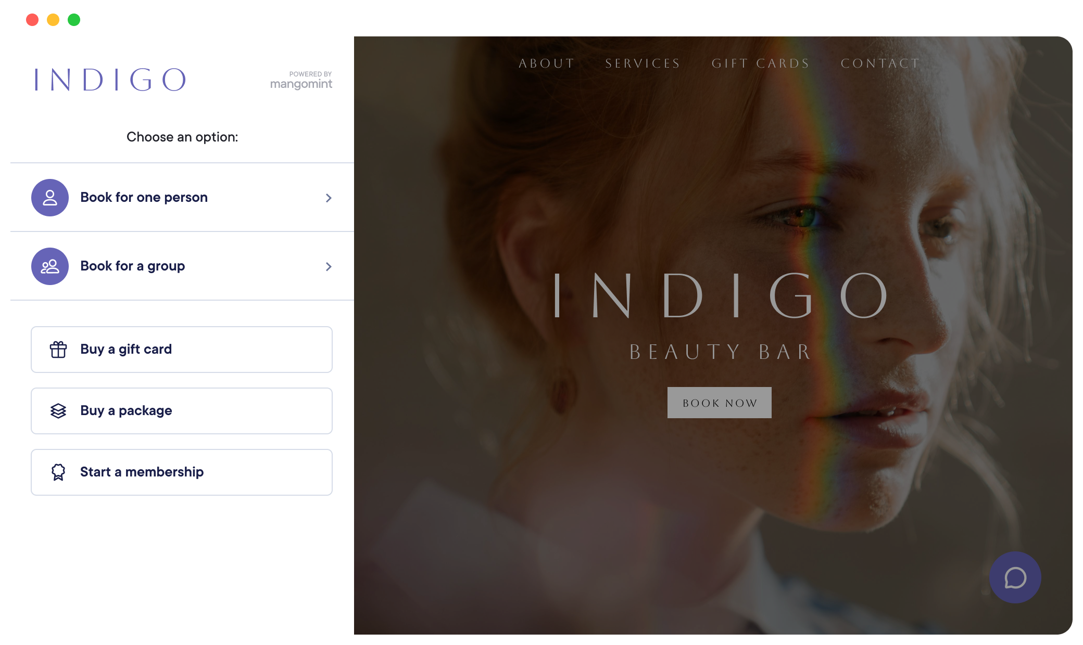Click the stacked layers package icon
1083x645 pixels.
pos(58,411)
